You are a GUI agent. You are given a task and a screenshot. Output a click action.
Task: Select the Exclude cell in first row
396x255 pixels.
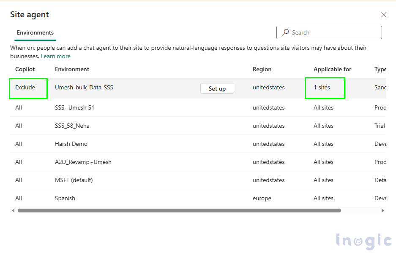click(25, 87)
